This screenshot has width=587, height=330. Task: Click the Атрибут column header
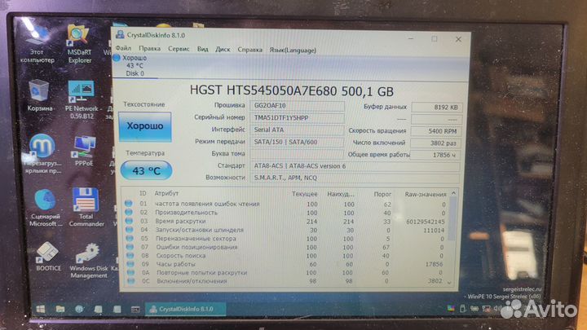(x=166, y=193)
